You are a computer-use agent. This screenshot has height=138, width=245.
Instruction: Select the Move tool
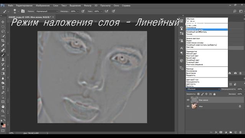[3, 22]
